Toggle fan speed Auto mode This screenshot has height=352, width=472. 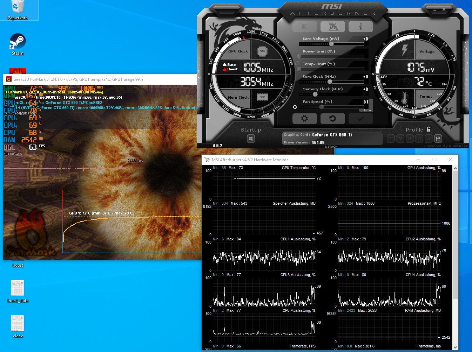tap(367, 110)
